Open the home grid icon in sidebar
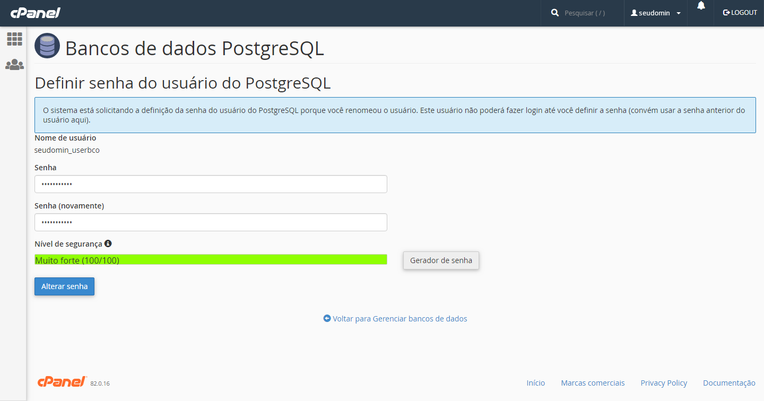The image size is (764, 401). (14, 39)
